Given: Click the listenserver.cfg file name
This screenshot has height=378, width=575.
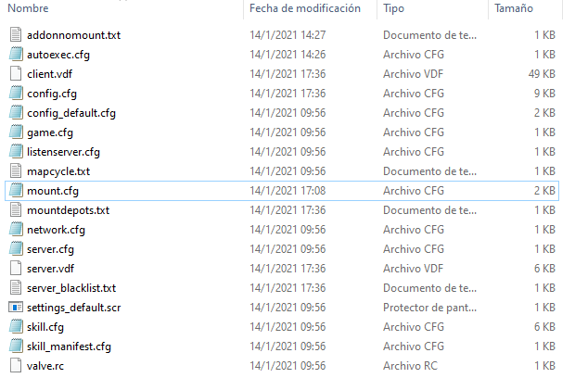Looking at the screenshot, I should (63, 152).
